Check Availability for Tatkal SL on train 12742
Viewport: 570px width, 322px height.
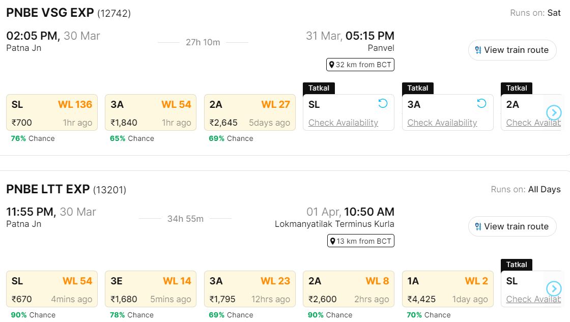click(343, 123)
